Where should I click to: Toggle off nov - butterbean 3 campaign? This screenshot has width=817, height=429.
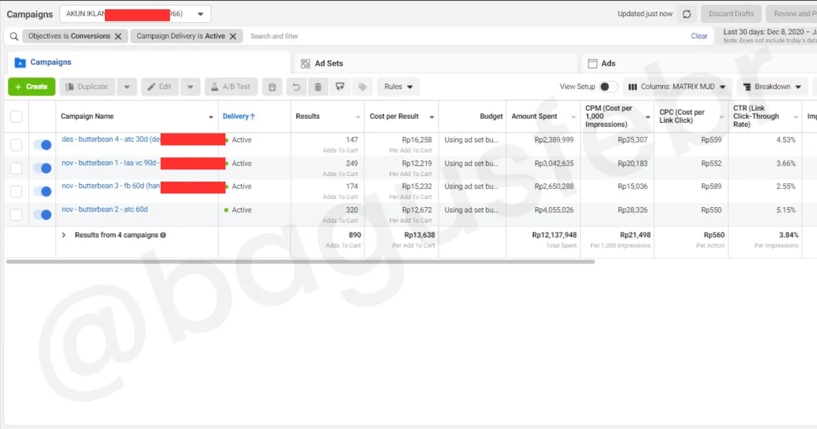[x=42, y=191]
